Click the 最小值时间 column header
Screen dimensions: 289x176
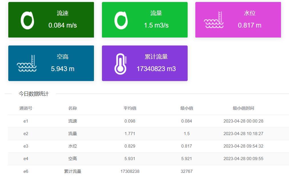[x=243, y=108]
